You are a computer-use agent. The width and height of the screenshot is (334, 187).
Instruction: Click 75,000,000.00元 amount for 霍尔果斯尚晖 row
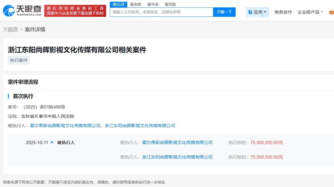[x=267, y=143]
